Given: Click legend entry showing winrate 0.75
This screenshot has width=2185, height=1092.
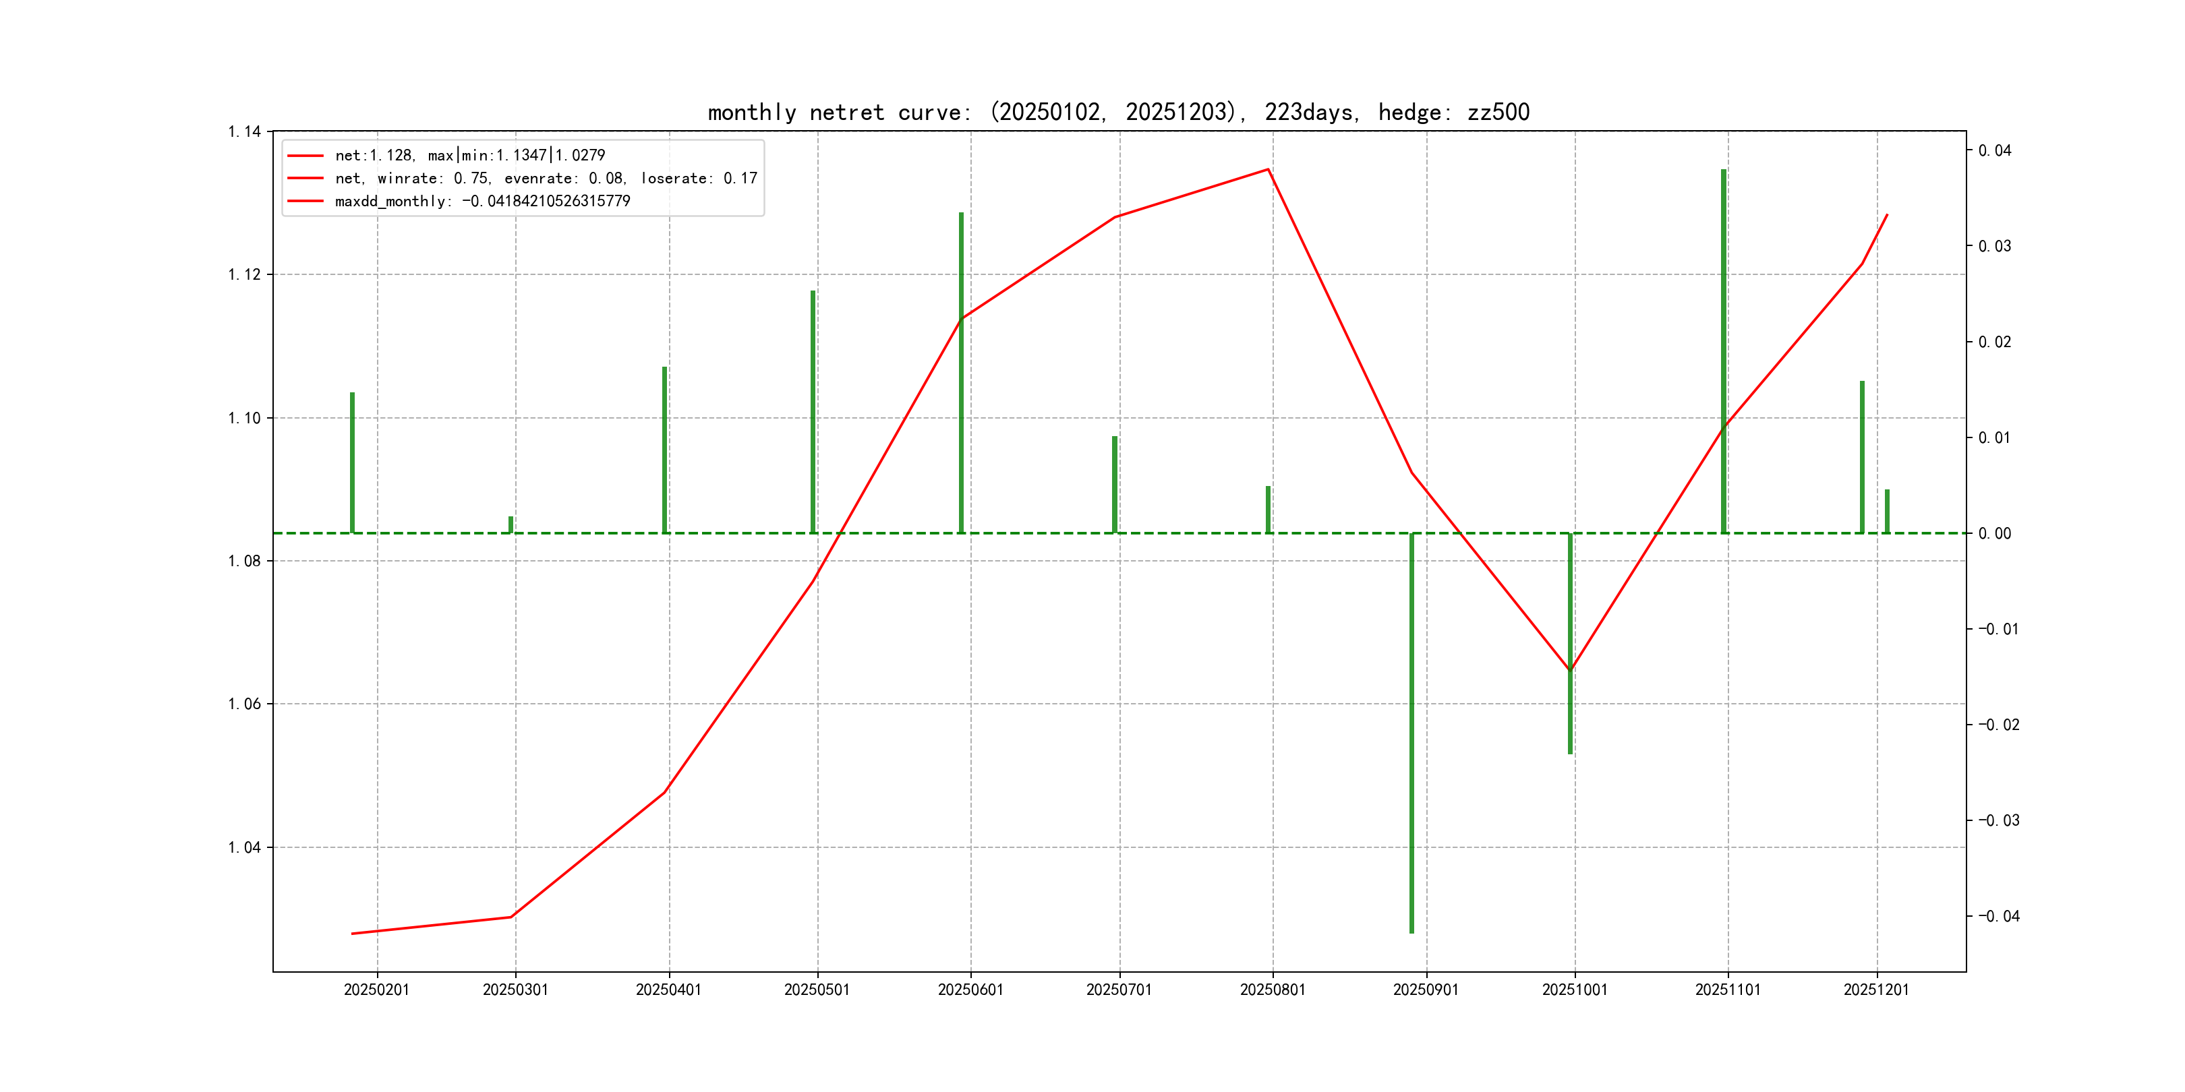Looking at the screenshot, I should [x=546, y=178].
